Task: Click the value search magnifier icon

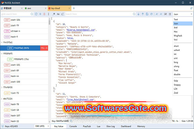Action: pos(134,14)
